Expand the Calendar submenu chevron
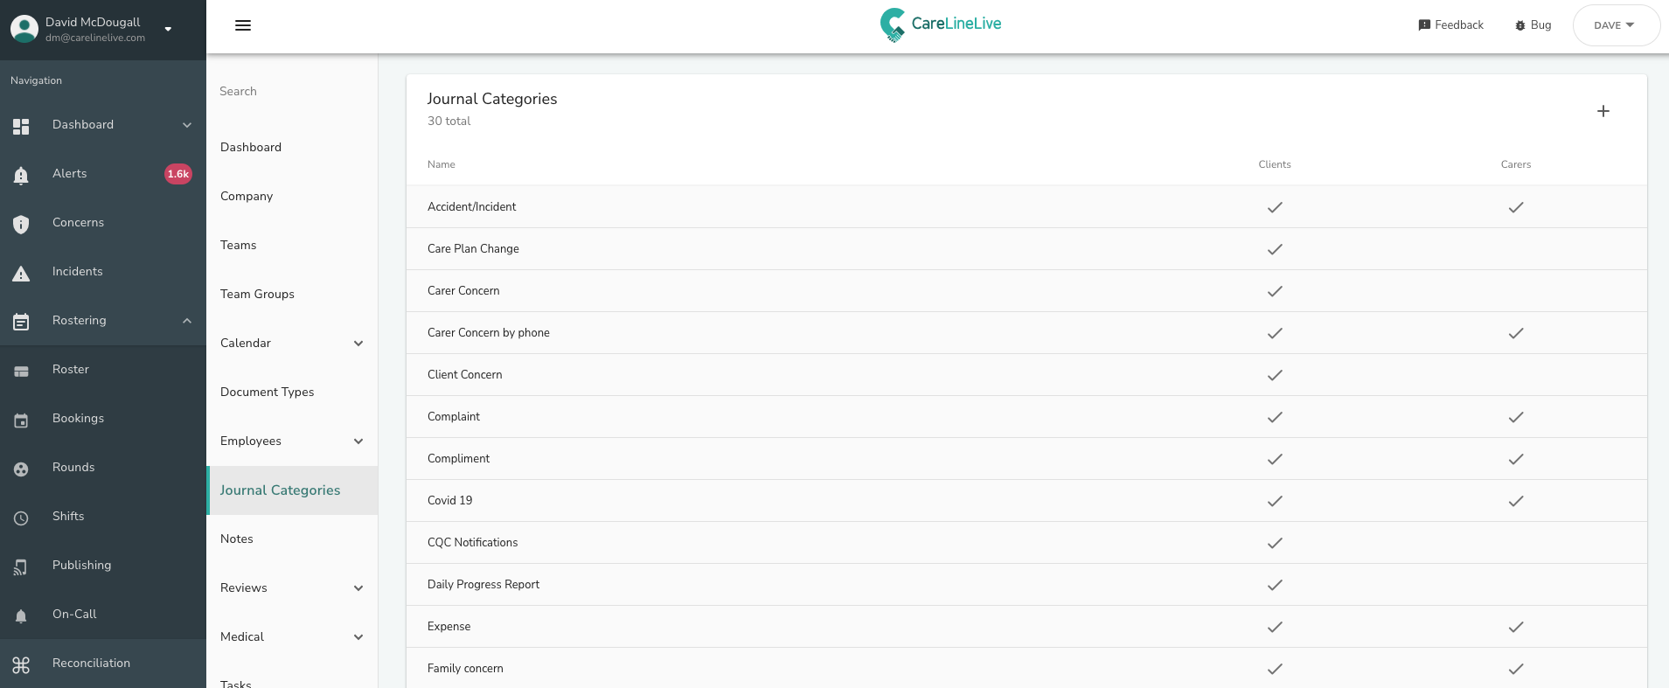The width and height of the screenshot is (1669, 688). point(358,344)
